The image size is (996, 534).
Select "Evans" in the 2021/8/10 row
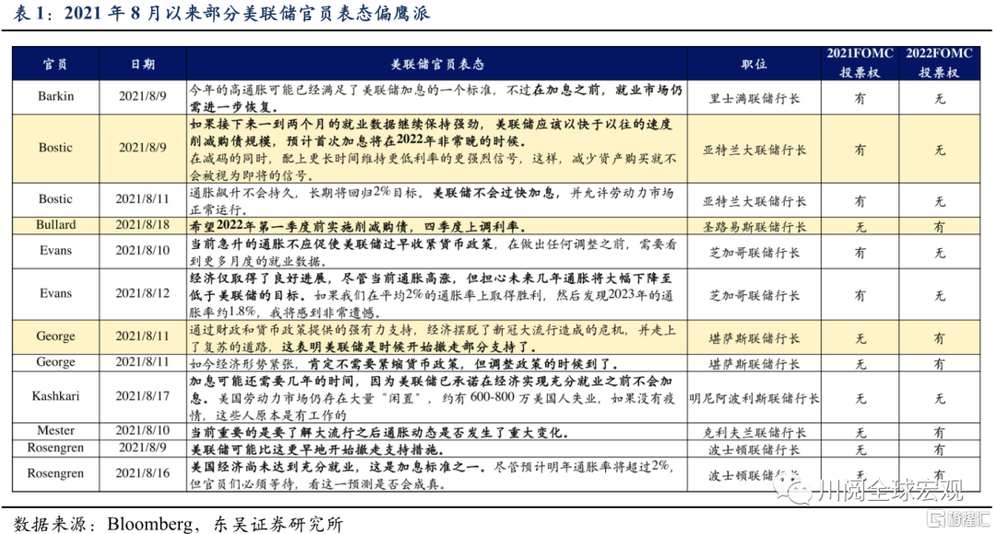click(56, 251)
